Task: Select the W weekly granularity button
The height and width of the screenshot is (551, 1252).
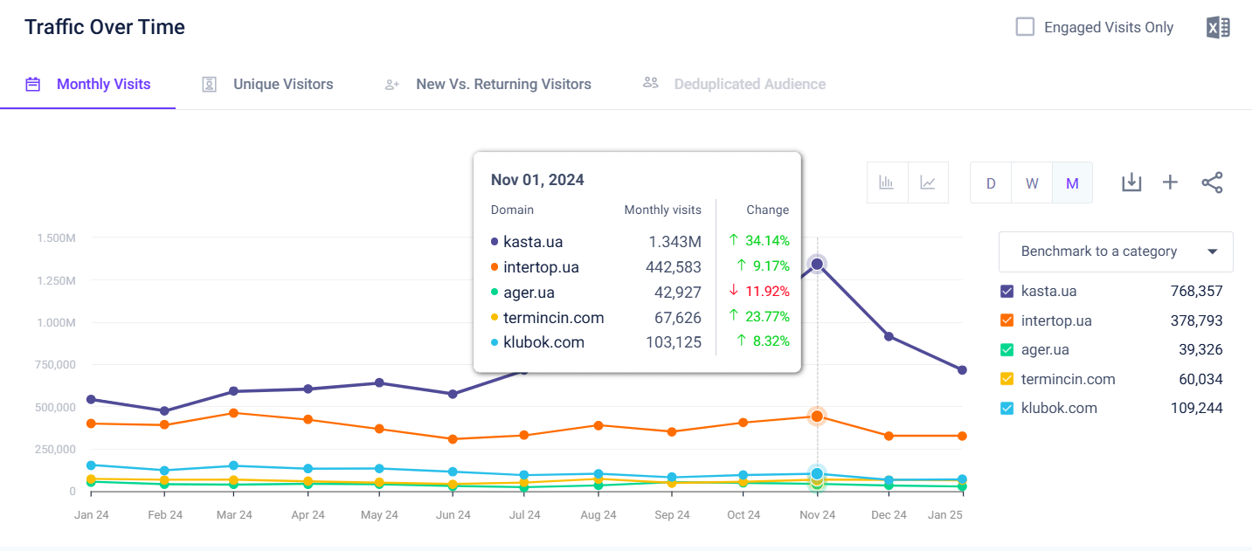Action: tap(1032, 183)
